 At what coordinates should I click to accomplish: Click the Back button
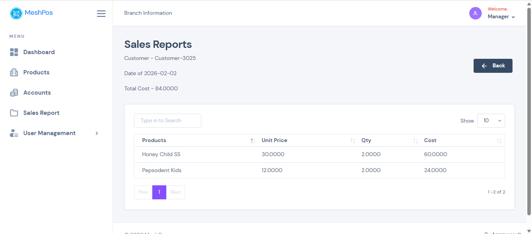pyautogui.click(x=493, y=66)
